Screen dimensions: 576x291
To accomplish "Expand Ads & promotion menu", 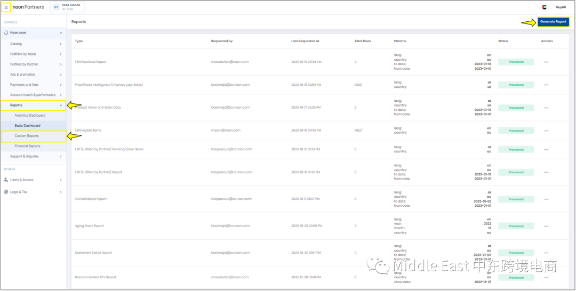I will (x=36, y=75).
